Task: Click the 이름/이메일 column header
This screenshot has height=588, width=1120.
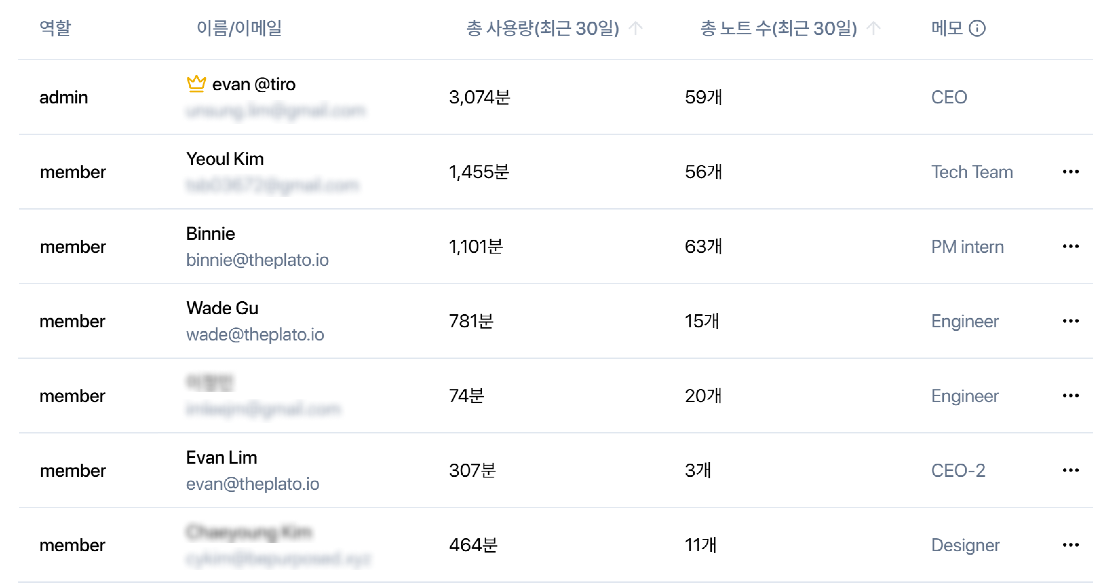Action: click(239, 29)
